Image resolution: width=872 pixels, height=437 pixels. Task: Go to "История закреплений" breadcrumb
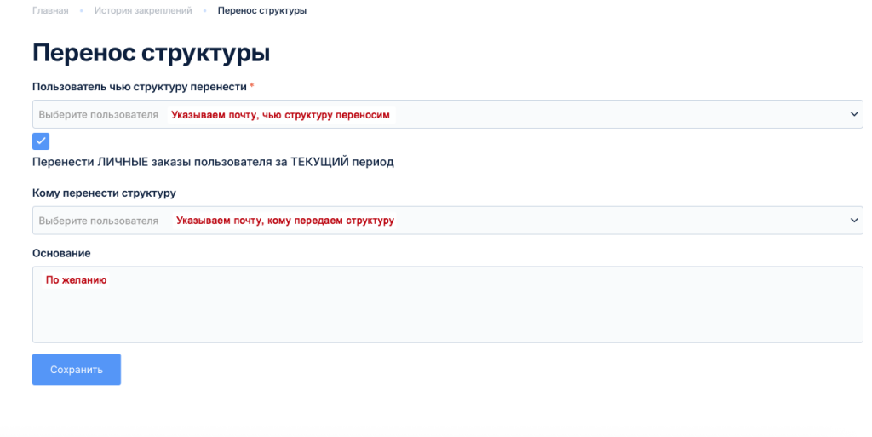point(143,10)
